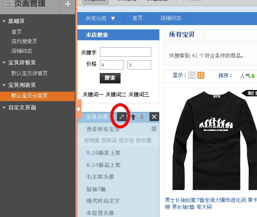Expand dropdown arrow next to 查看所有宝贝

click(154, 128)
